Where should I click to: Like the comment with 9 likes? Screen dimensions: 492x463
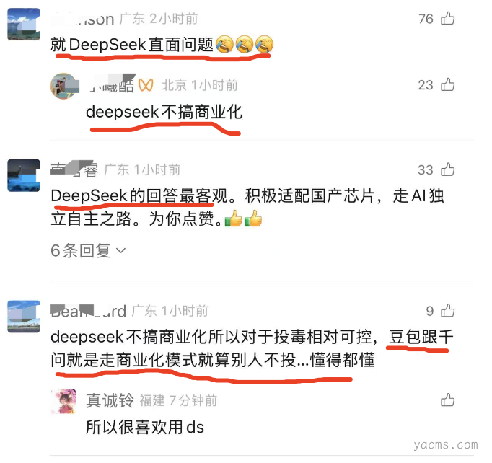tap(447, 311)
